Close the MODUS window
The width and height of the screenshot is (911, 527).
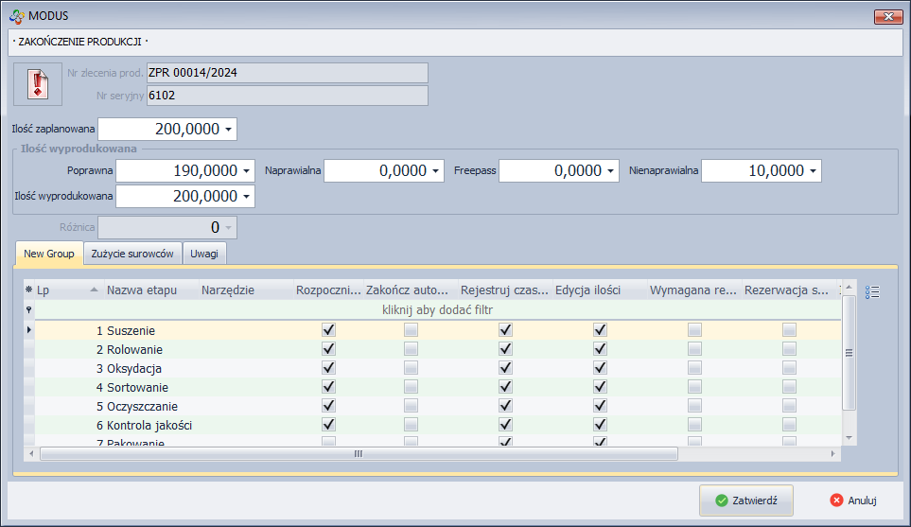point(888,16)
